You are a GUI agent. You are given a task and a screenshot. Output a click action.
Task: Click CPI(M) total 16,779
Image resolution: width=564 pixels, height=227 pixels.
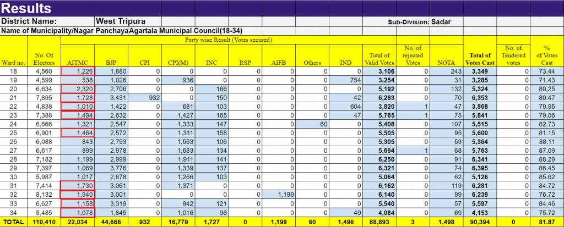[x=178, y=223]
